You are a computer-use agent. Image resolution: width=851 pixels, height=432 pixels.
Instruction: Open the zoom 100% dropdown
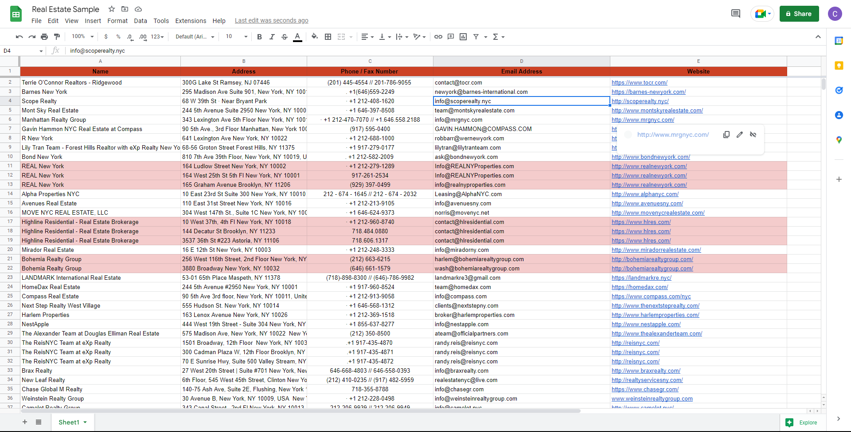(83, 37)
